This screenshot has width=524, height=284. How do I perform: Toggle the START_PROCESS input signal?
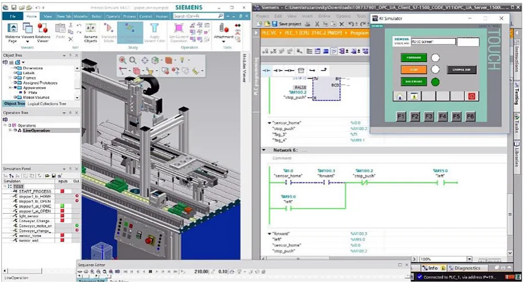point(62,191)
